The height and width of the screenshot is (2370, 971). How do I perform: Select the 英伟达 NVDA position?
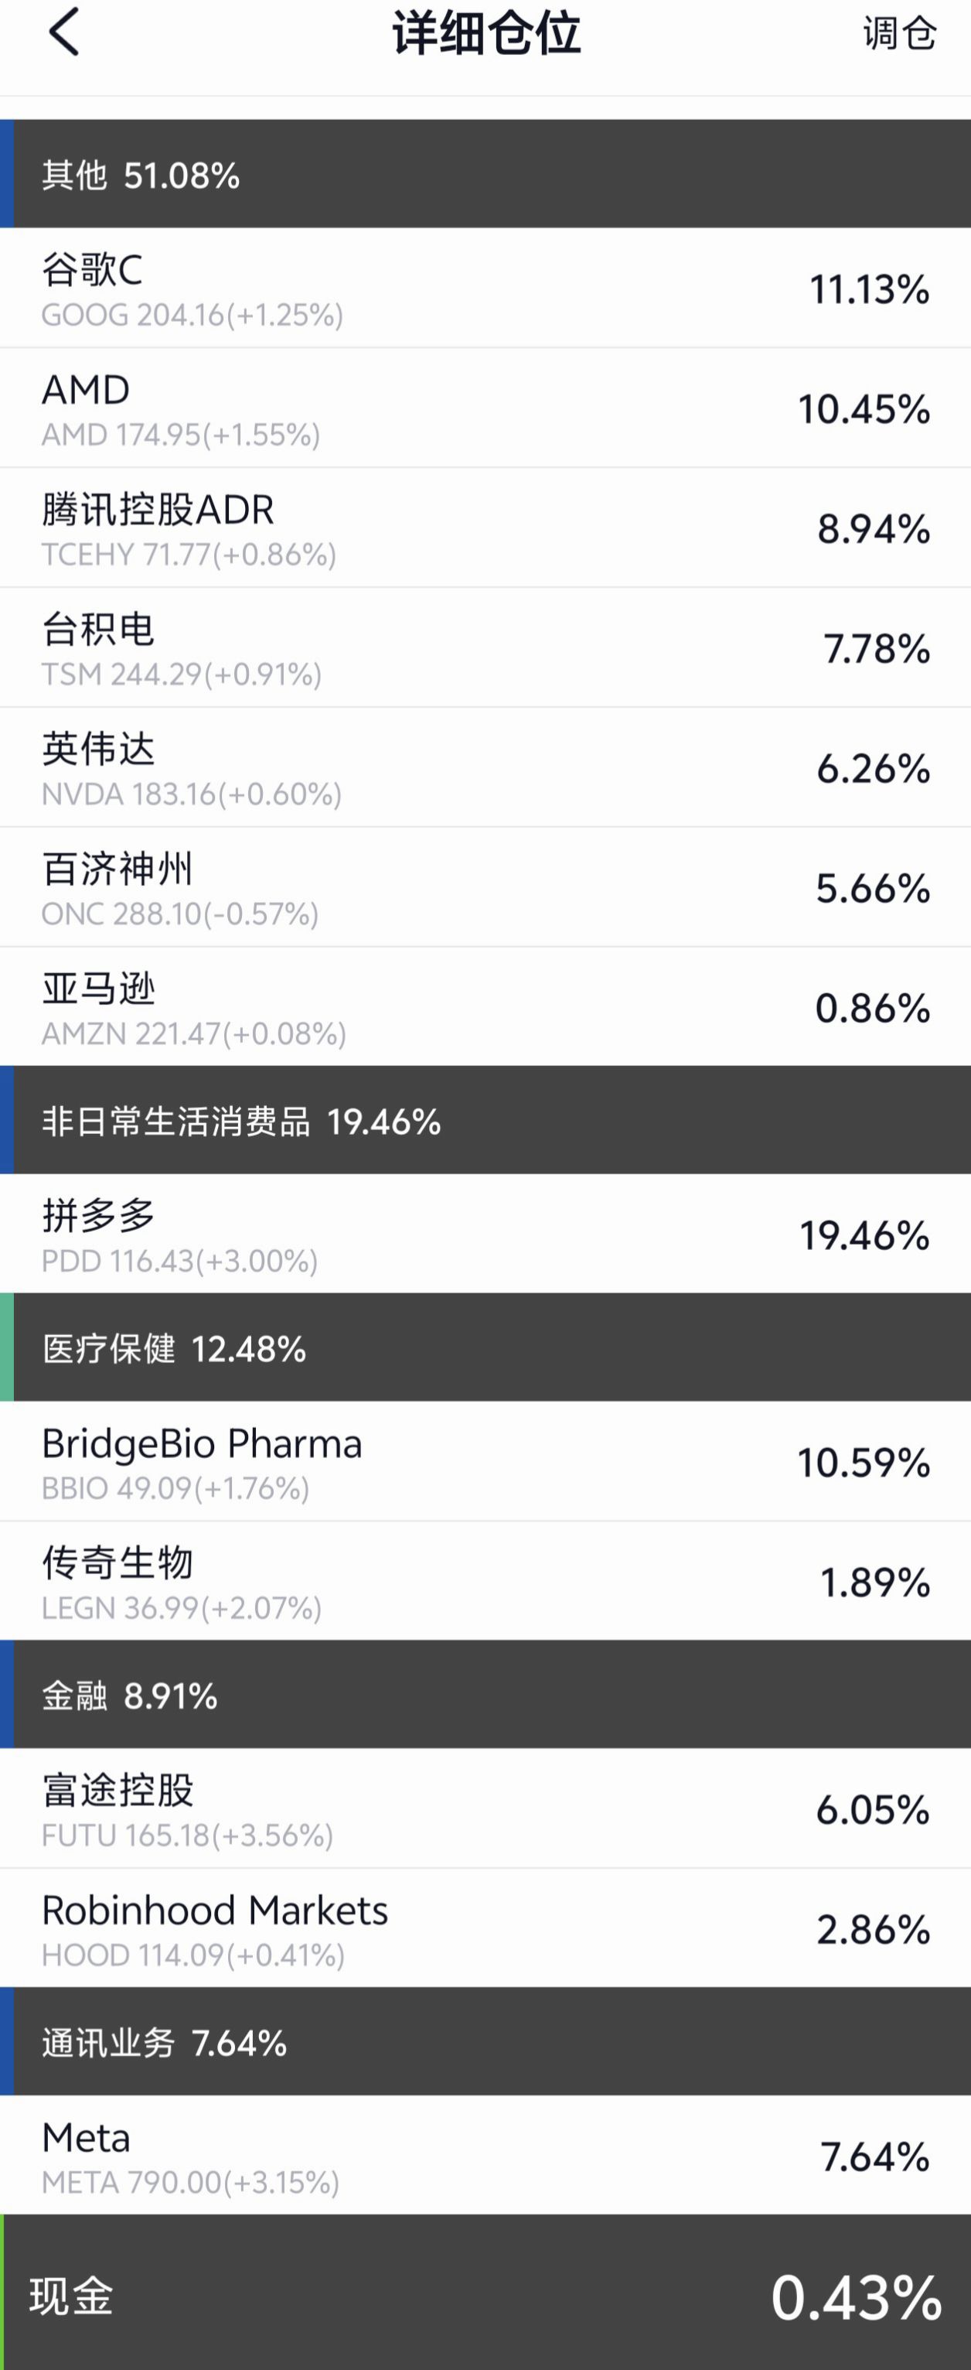click(x=485, y=767)
